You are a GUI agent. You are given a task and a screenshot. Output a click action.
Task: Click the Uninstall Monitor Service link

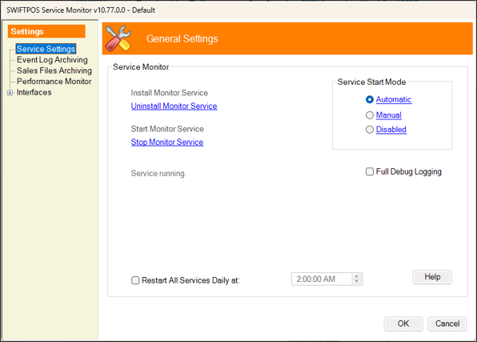pos(174,106)
